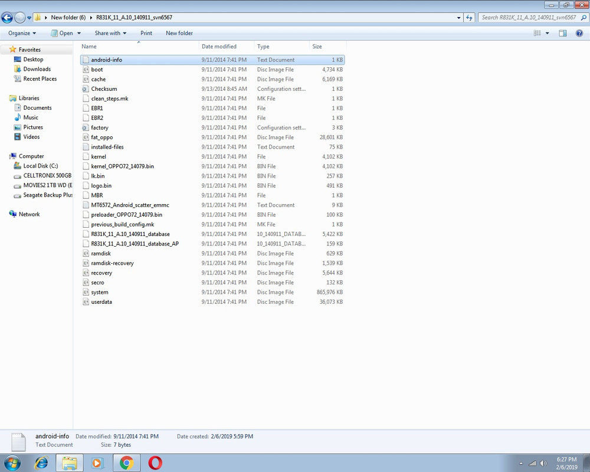590x472 pixels.
Task: Expand the address bar history dropdown
Action: point(458,17)
